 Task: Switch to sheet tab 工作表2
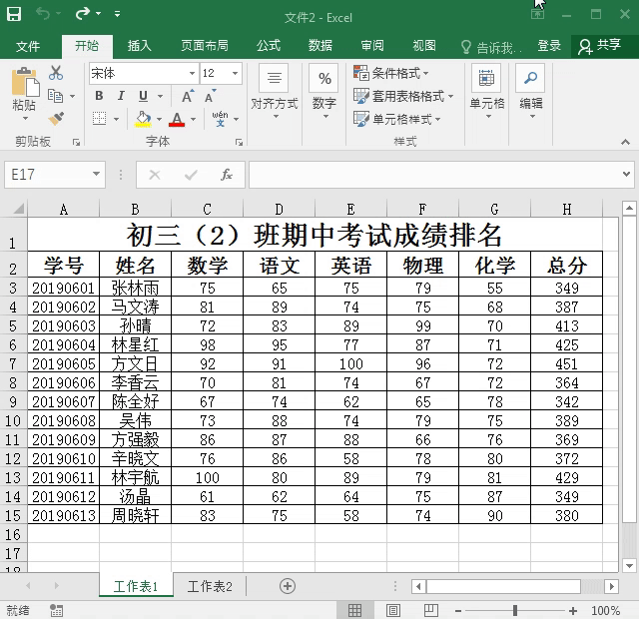[210, 586]
